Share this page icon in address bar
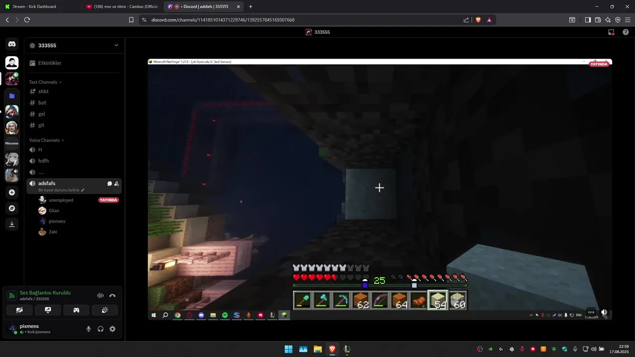Image resolution: width=635 pixels, height=357 pixels. point(466,20)
